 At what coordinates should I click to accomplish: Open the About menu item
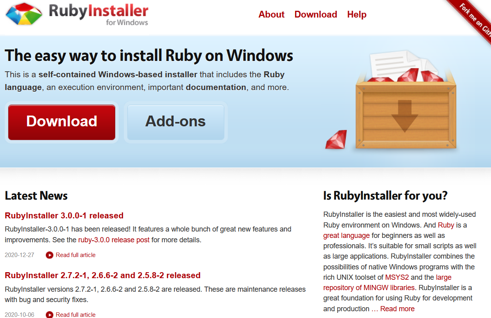pos(271,14)
